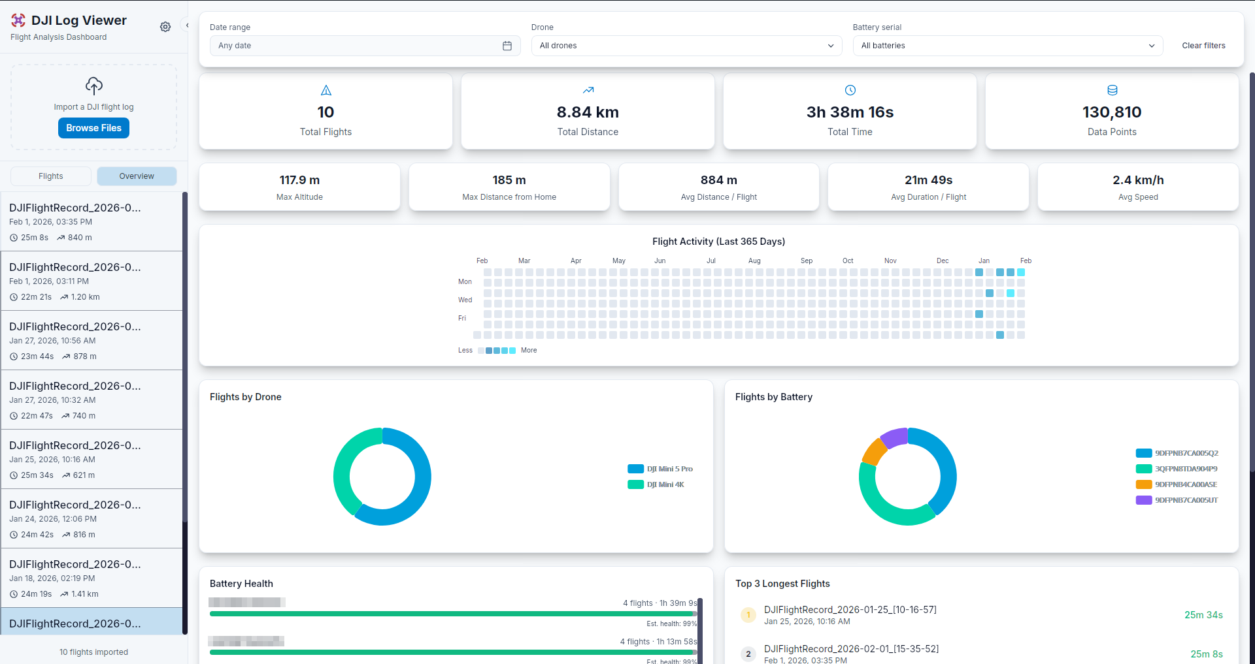The width and height of the screenshot is (1255, 664).
Task: Click the flights icon on the Total Flights card
Action: pyautogui.click(x=326, y=90)
